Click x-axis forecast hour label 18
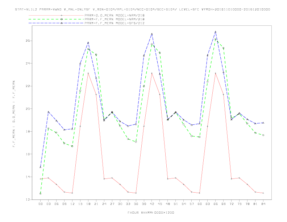The width and height of the screenshot is (287, 222). coord(88,204)
